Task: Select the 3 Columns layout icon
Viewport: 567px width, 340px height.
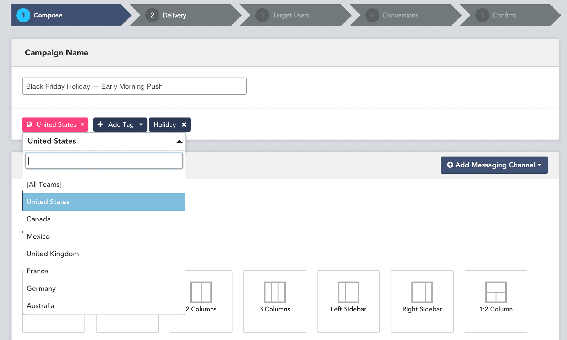Action: [275, 292]
